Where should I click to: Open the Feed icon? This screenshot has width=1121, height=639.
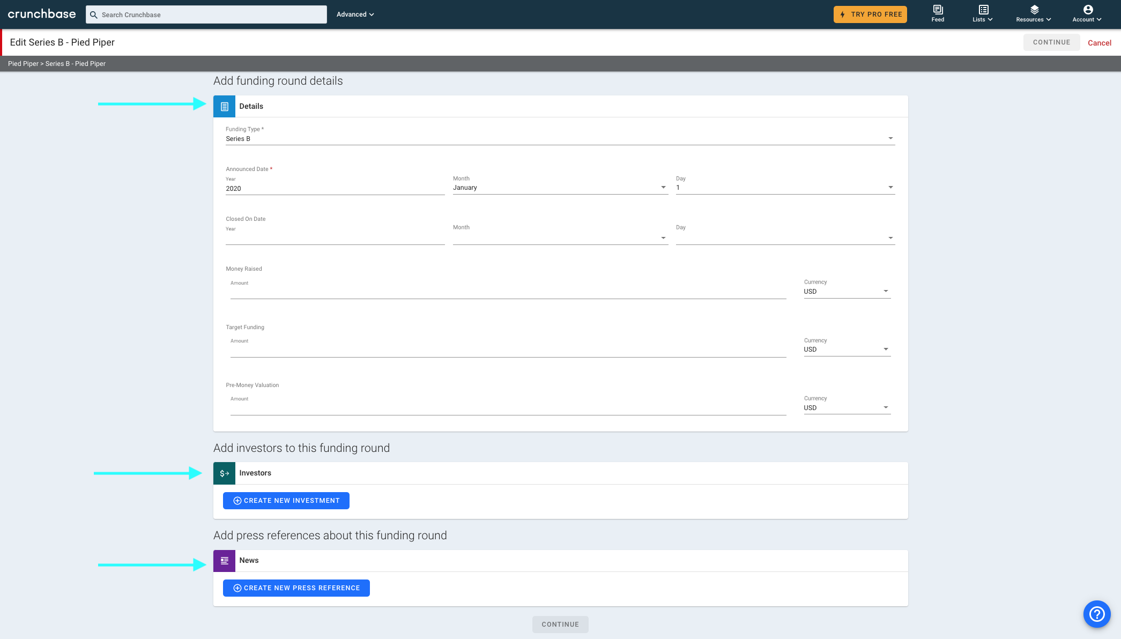(938, 10)
